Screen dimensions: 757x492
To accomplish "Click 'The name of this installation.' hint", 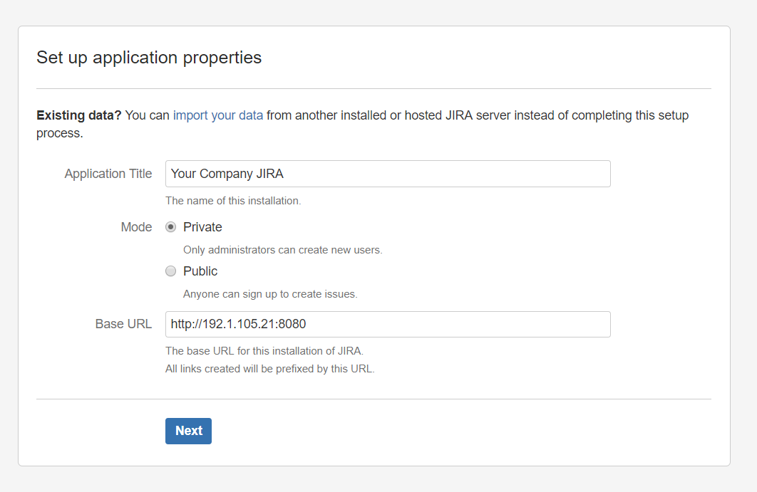I will pos(233,201).
